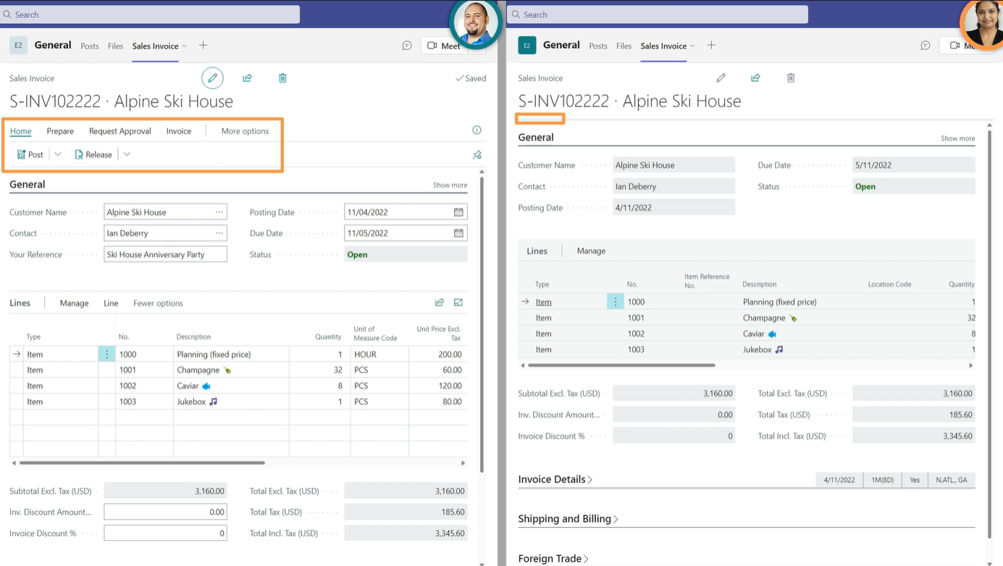Share the invoice via the share icon
The width and height of the screenshot is (1003, 566).
pyautogui.click(x=248, y=77)
